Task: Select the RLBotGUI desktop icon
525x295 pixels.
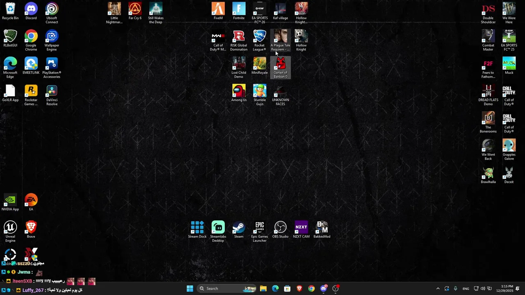Action: (x=10, y=39)
